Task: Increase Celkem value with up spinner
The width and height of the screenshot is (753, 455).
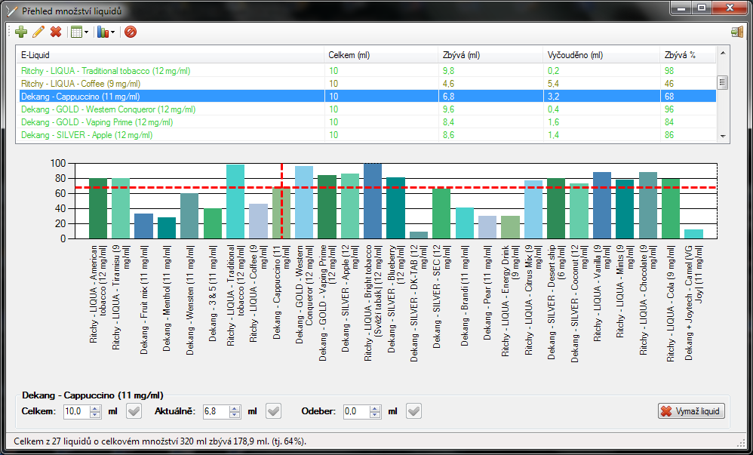Action: tap(95, 408)
